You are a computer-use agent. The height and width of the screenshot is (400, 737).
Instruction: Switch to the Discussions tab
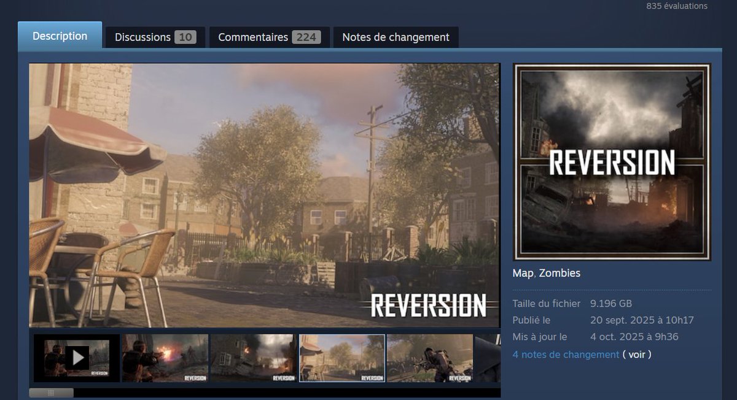tap(155, 37)
